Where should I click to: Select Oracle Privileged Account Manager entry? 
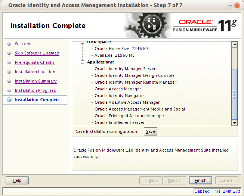tap(129, 116)
